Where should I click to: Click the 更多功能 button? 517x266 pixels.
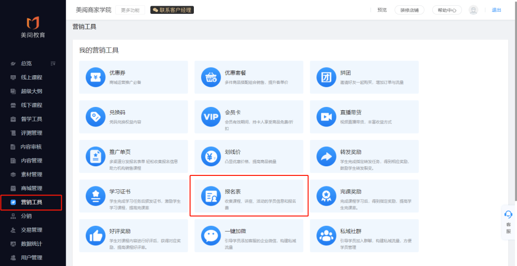[130, 10]
